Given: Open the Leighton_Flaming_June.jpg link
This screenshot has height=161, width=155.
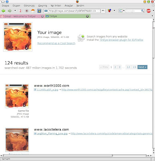Looking at the screenshot, I should pyautogui.click(x=52, y=134).
